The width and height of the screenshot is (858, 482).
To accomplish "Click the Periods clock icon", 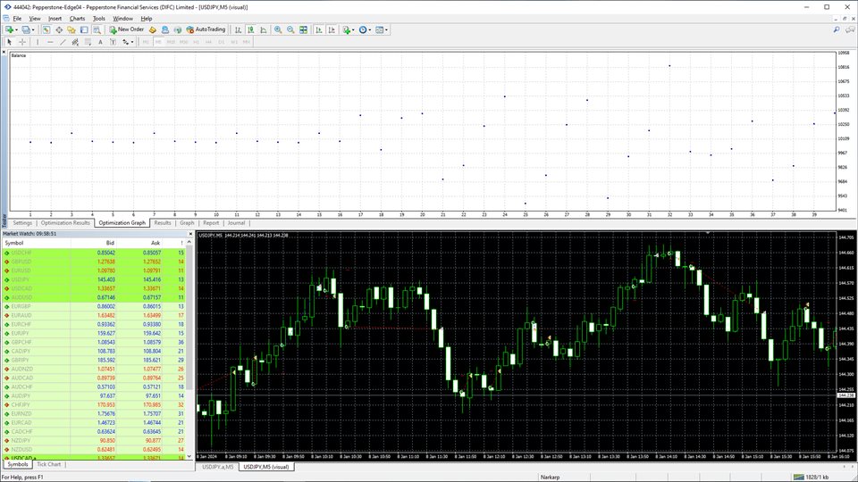I will coord(362,29).
